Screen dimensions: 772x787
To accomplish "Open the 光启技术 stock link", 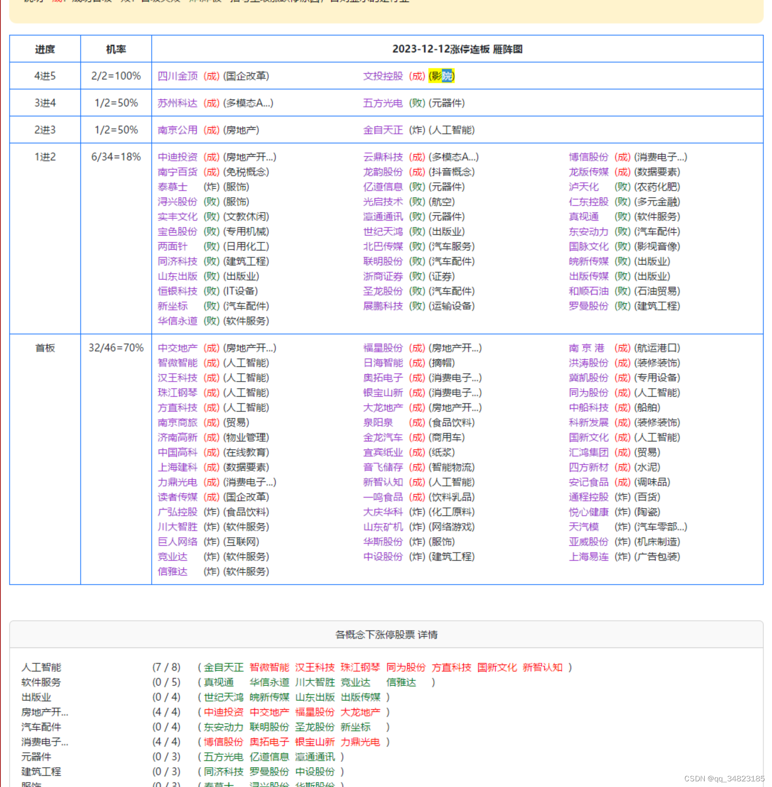I will click(383, 202).
